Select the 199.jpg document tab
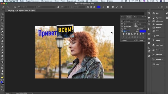This screenshot has height=94, width=168. 20,11
